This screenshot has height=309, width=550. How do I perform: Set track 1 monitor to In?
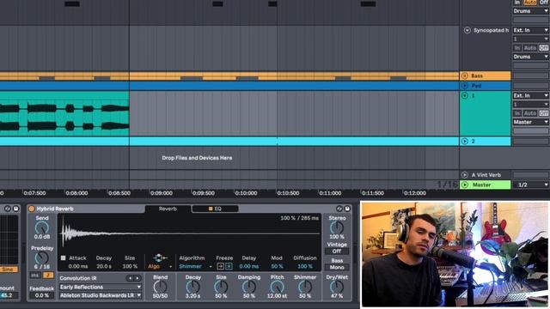pos(517,113)
